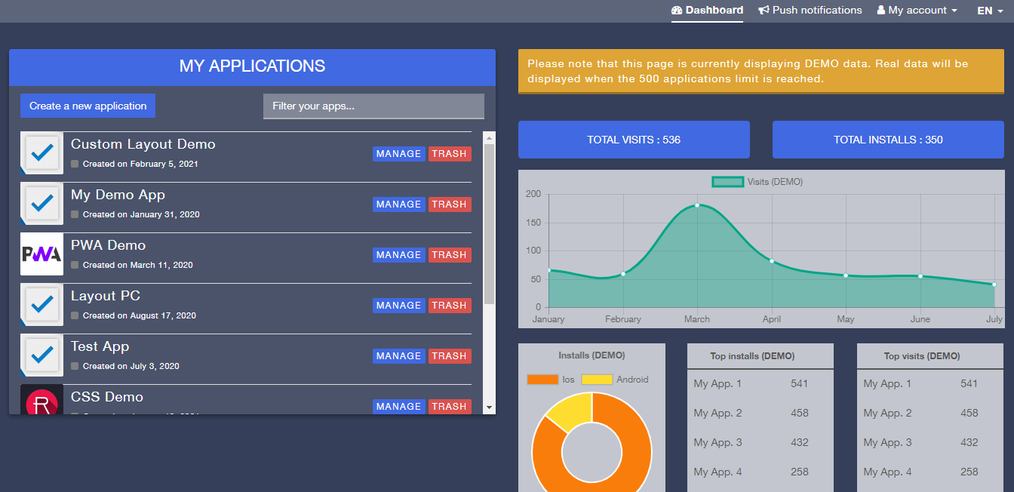
Task: Open the PWA Demo app logo
Action: click(x=41, y=254)
